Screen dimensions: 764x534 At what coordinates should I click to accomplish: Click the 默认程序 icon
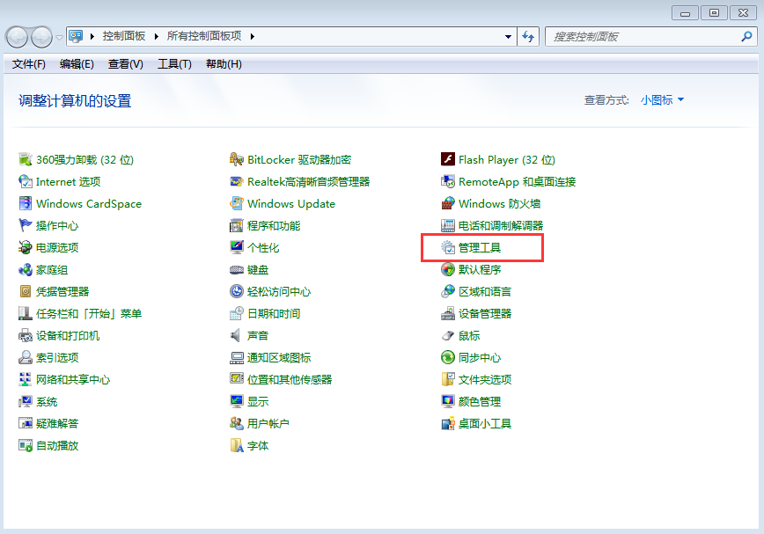pyautogui.click(x=448, y=269)
